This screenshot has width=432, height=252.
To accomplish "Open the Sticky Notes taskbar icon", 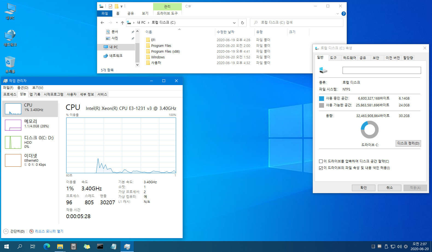I will tap(87, 247).
